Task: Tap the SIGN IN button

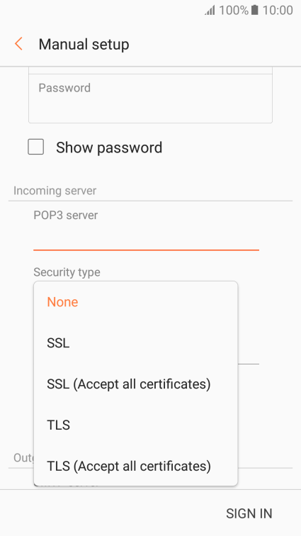Action: tap(249, 513)
